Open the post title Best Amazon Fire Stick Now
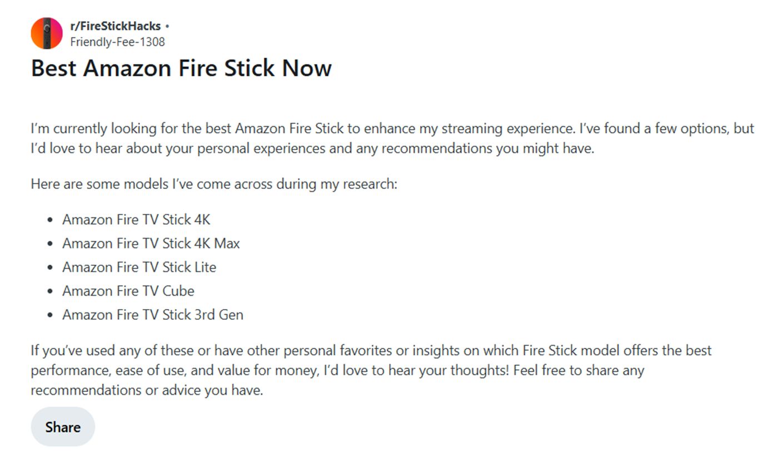Screen dimensions: 778x452 point(181,68)
